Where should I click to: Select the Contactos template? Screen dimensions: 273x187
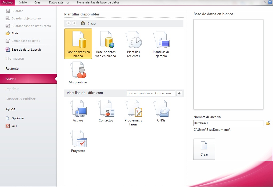tap(106, 111)
